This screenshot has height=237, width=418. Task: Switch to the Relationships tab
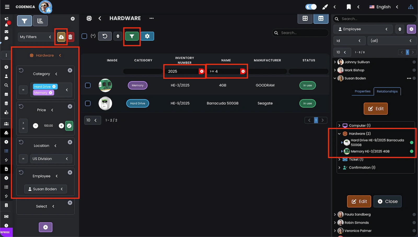pos(387,91)
